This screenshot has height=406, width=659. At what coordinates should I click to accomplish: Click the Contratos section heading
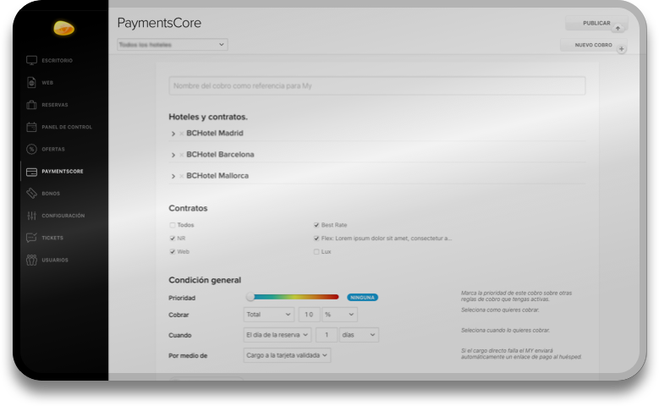tap(188, 208)
